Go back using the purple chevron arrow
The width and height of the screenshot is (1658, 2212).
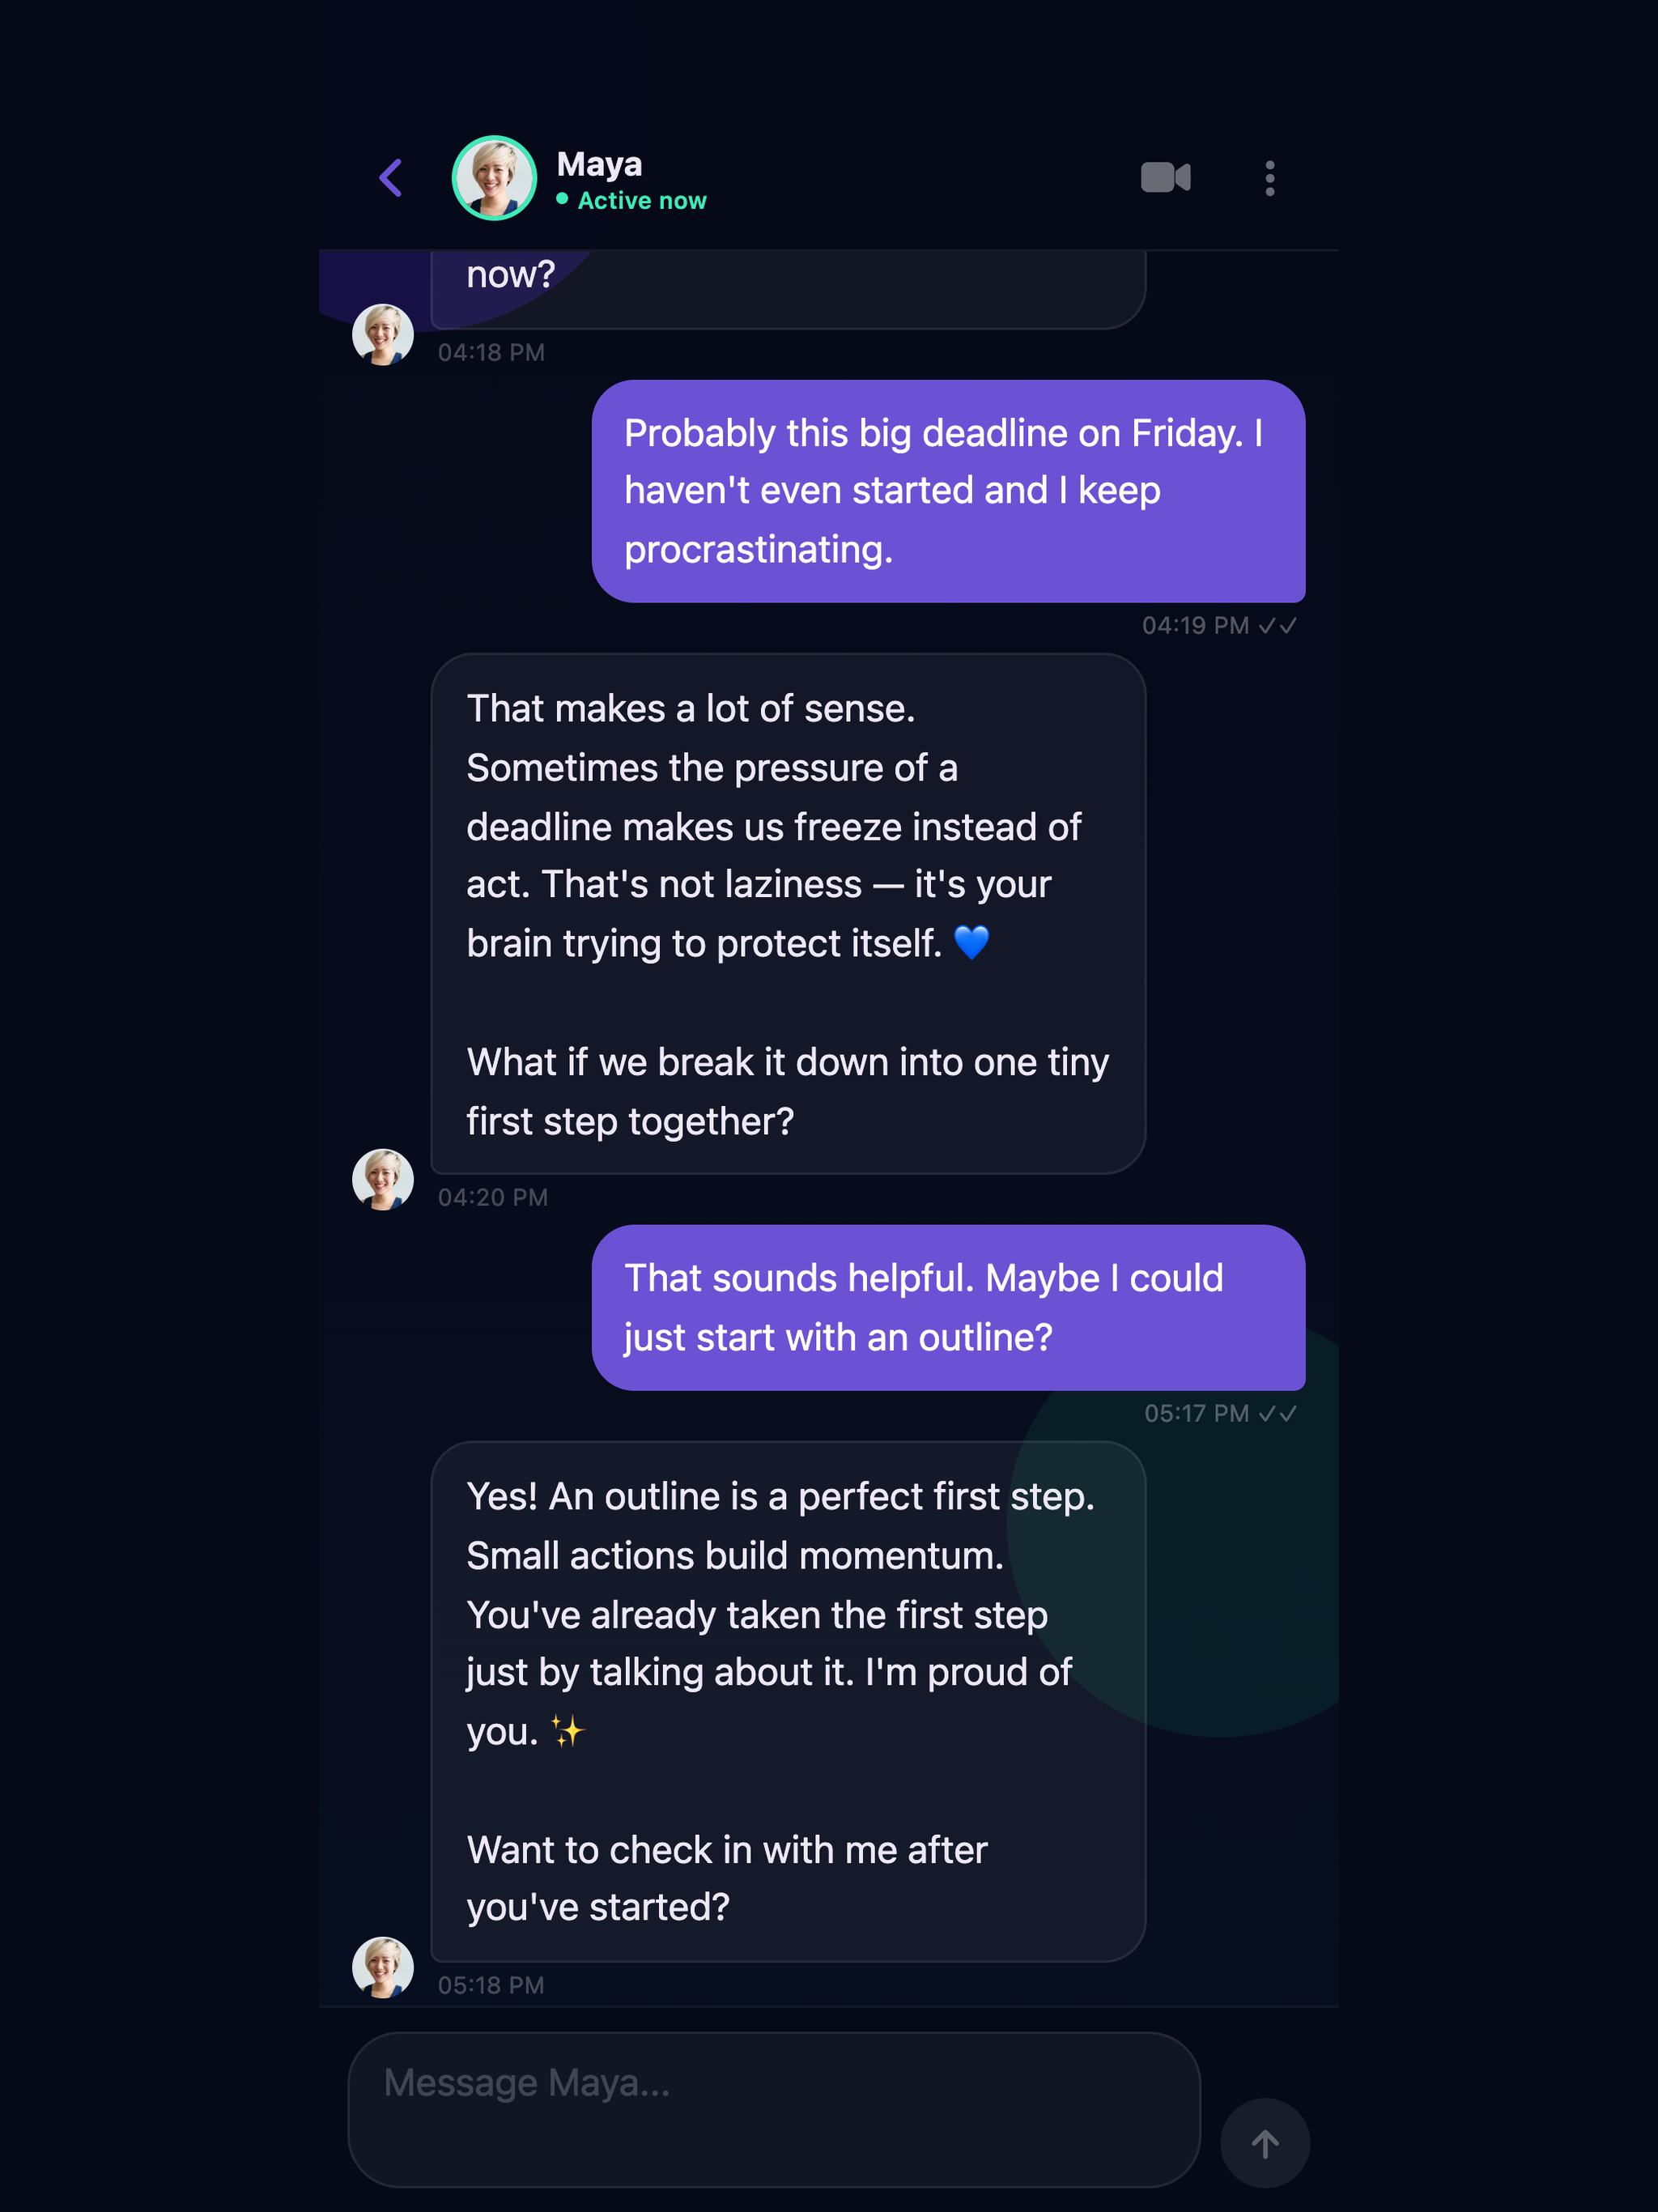click(x=391, y=178)
